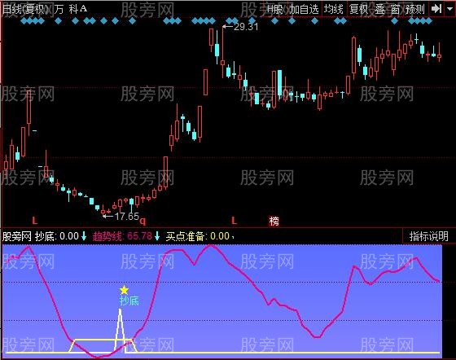Click the red 榜 marker on the chart
456x360 pixels.
[x=274, y=222]
